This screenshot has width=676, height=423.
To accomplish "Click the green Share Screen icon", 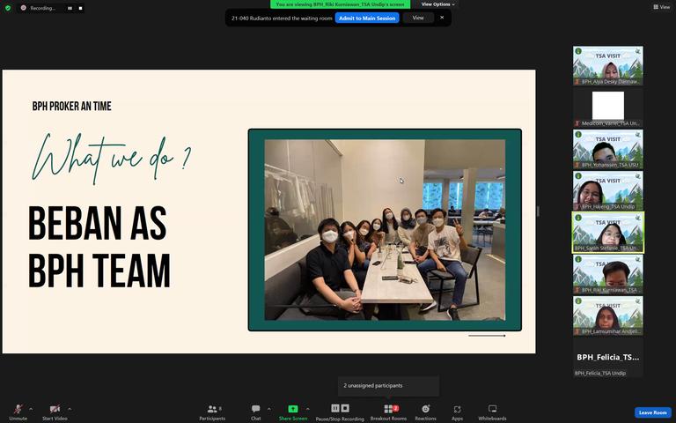I will [x=293, y=408].
